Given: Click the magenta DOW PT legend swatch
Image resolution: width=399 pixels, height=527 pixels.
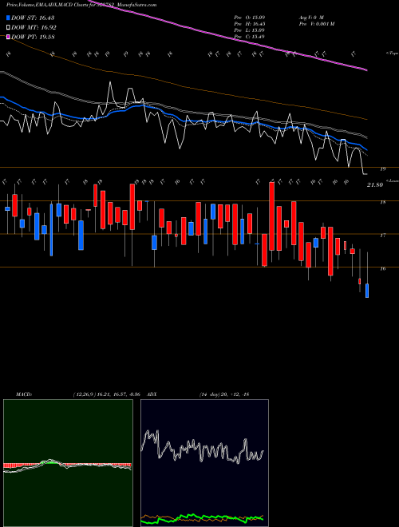Looking at the screenshot, I should (9, 37).
